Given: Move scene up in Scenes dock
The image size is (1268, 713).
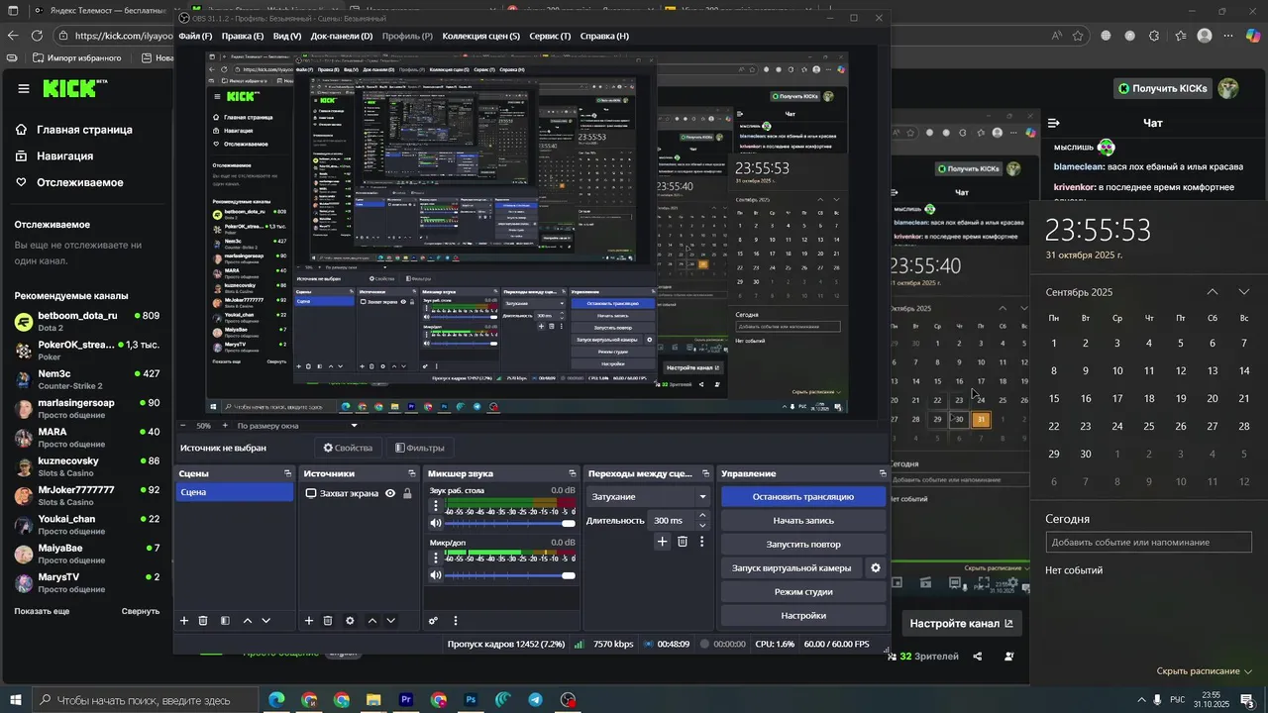Looking at the screenshot, I should tap(248, 621).
